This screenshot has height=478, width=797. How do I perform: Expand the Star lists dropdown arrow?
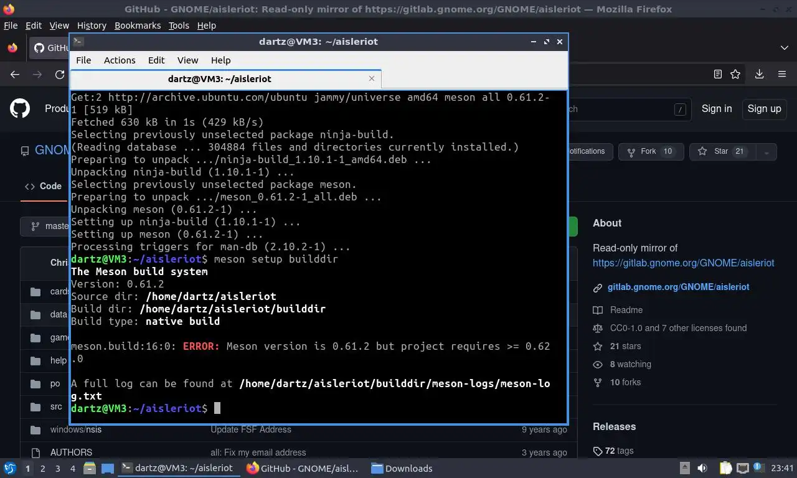click(766, 151)
